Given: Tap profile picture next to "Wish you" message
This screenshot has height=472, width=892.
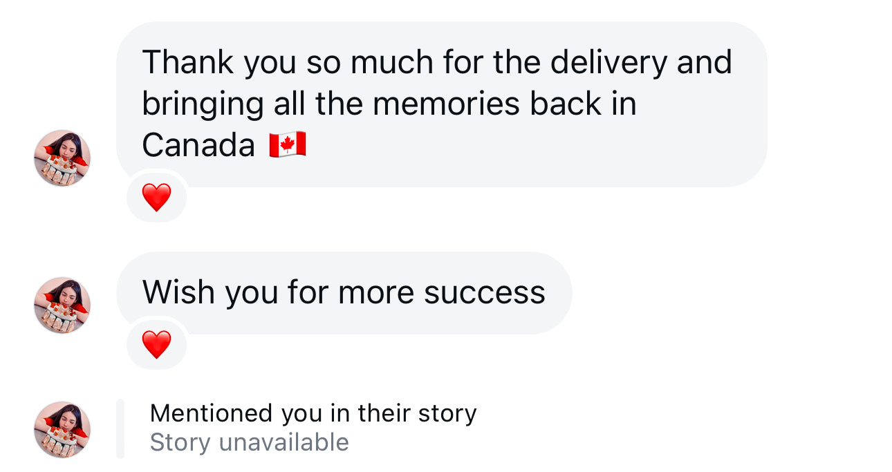Looking at the screenshot, I should click(x=62, y=305).
